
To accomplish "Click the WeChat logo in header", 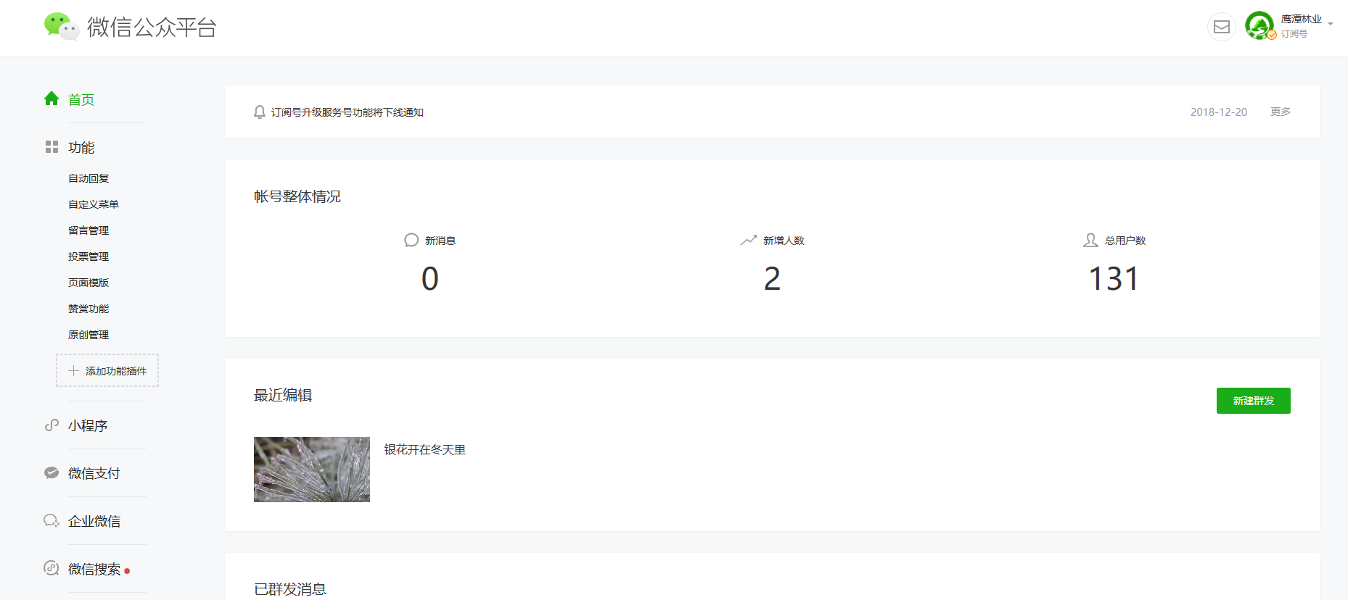I will (x=61, y=27).
